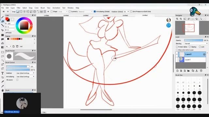
Task: Enable the curve snap guide
Action: coord(38,12)
